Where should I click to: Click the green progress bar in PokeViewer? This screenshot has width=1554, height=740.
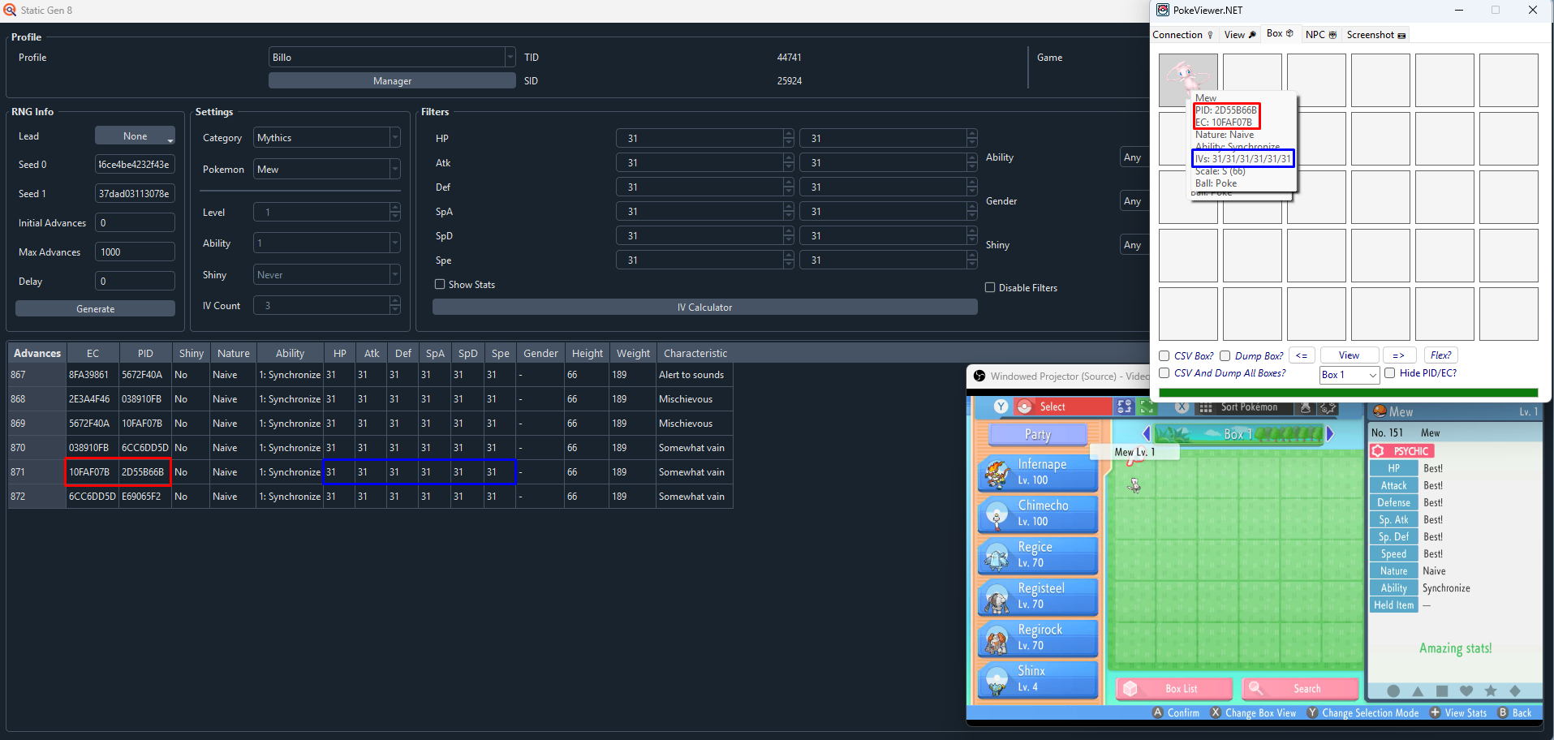tap(1349, 393)
